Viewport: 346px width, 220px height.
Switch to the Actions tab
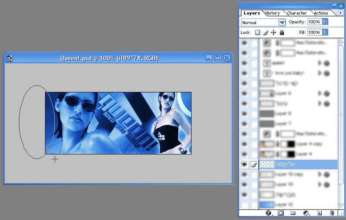click(x=321, y=13)
